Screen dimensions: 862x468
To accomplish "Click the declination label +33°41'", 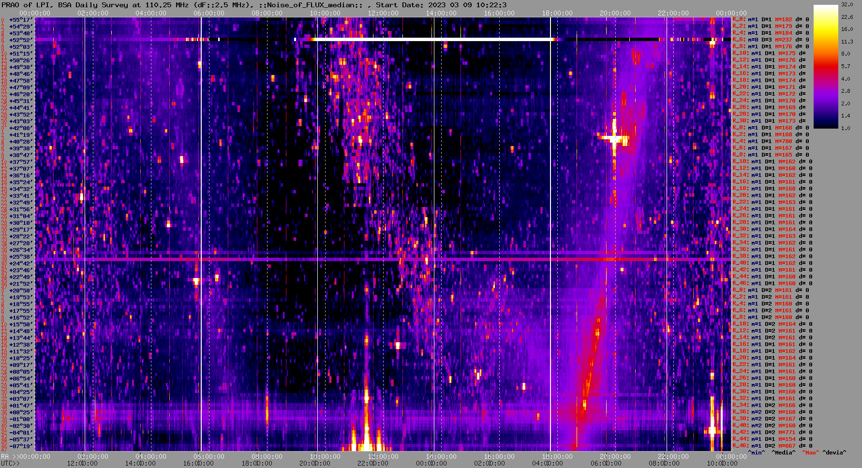I will point(20,196).
